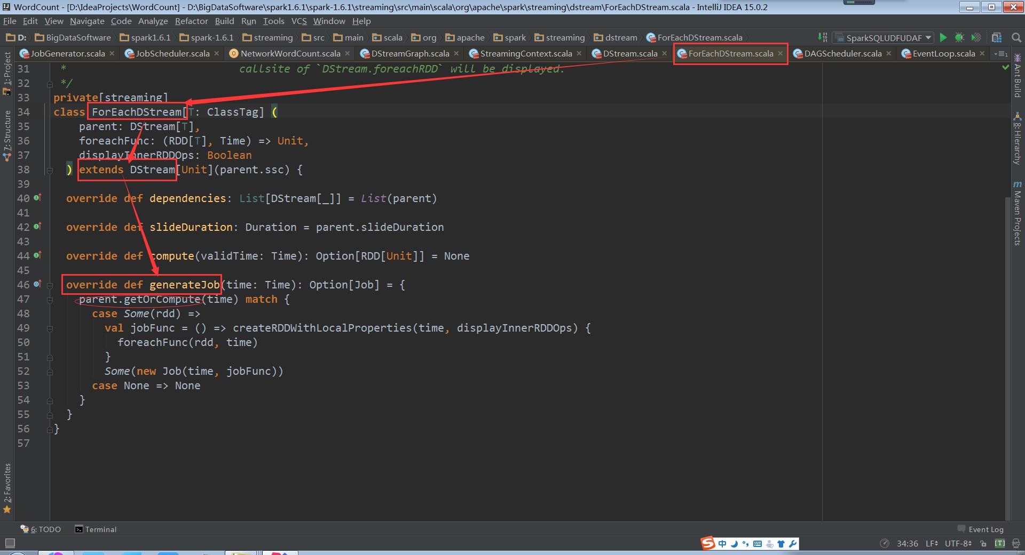Close the ForEachDStream.scala tab
Screen dimensions: 1025x555
pyautogui.click(x=780, y=53)
